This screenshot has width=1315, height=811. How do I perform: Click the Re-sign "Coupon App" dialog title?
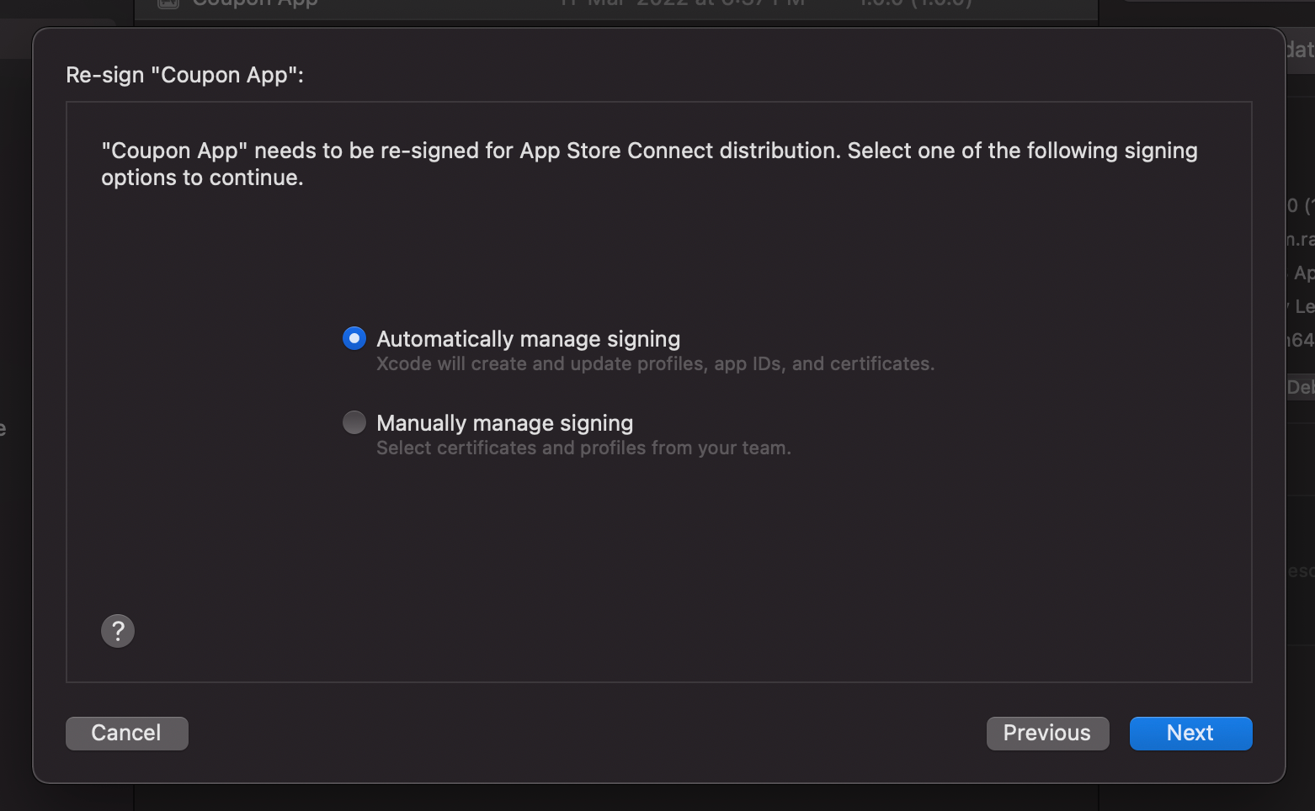pyautogui.click(x=184, y=75)
